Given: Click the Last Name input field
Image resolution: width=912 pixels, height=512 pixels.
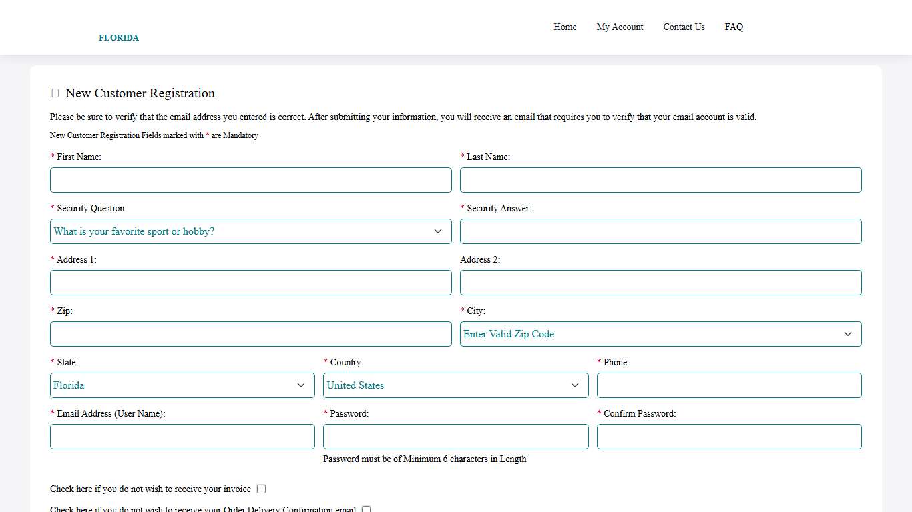Looking at the screenshot, I should [x=660, y=179].
